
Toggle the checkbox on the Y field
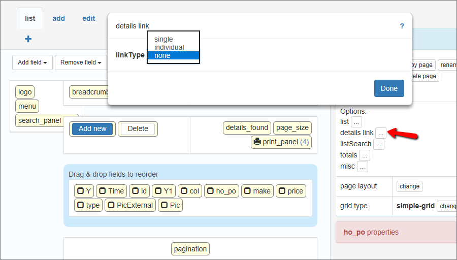coord(80,191)
